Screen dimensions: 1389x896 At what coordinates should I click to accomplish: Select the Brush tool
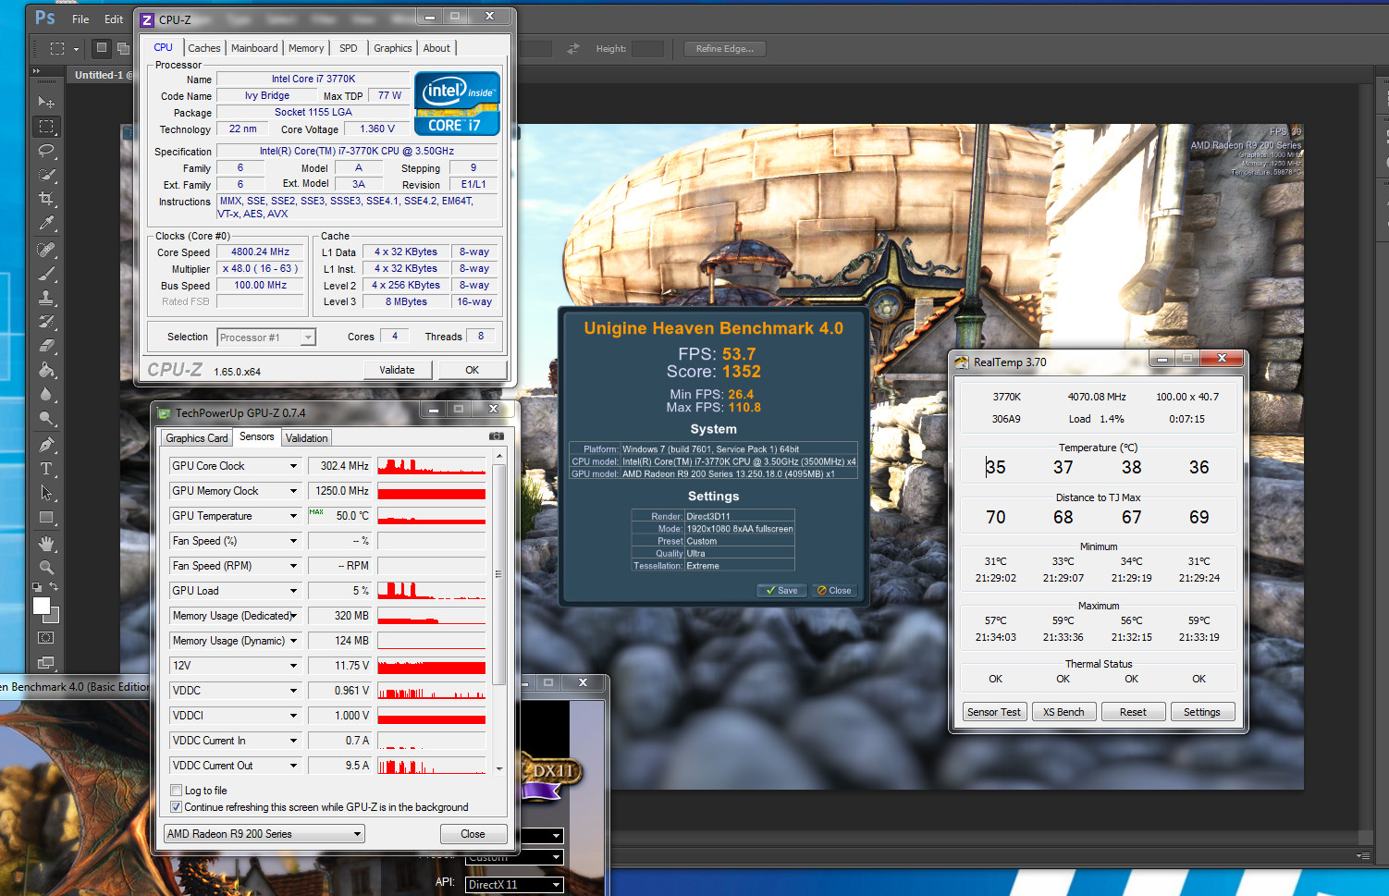46,274
